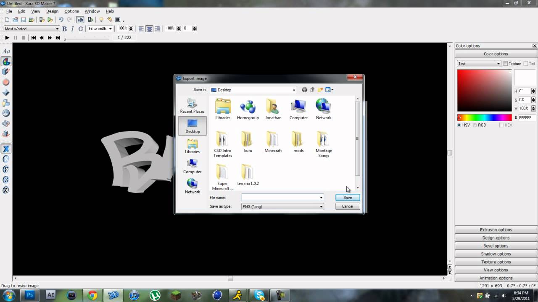538x302 pixels.
Task: Click the Cancel button
Action: pyautogui.click(x=348, y=206)
